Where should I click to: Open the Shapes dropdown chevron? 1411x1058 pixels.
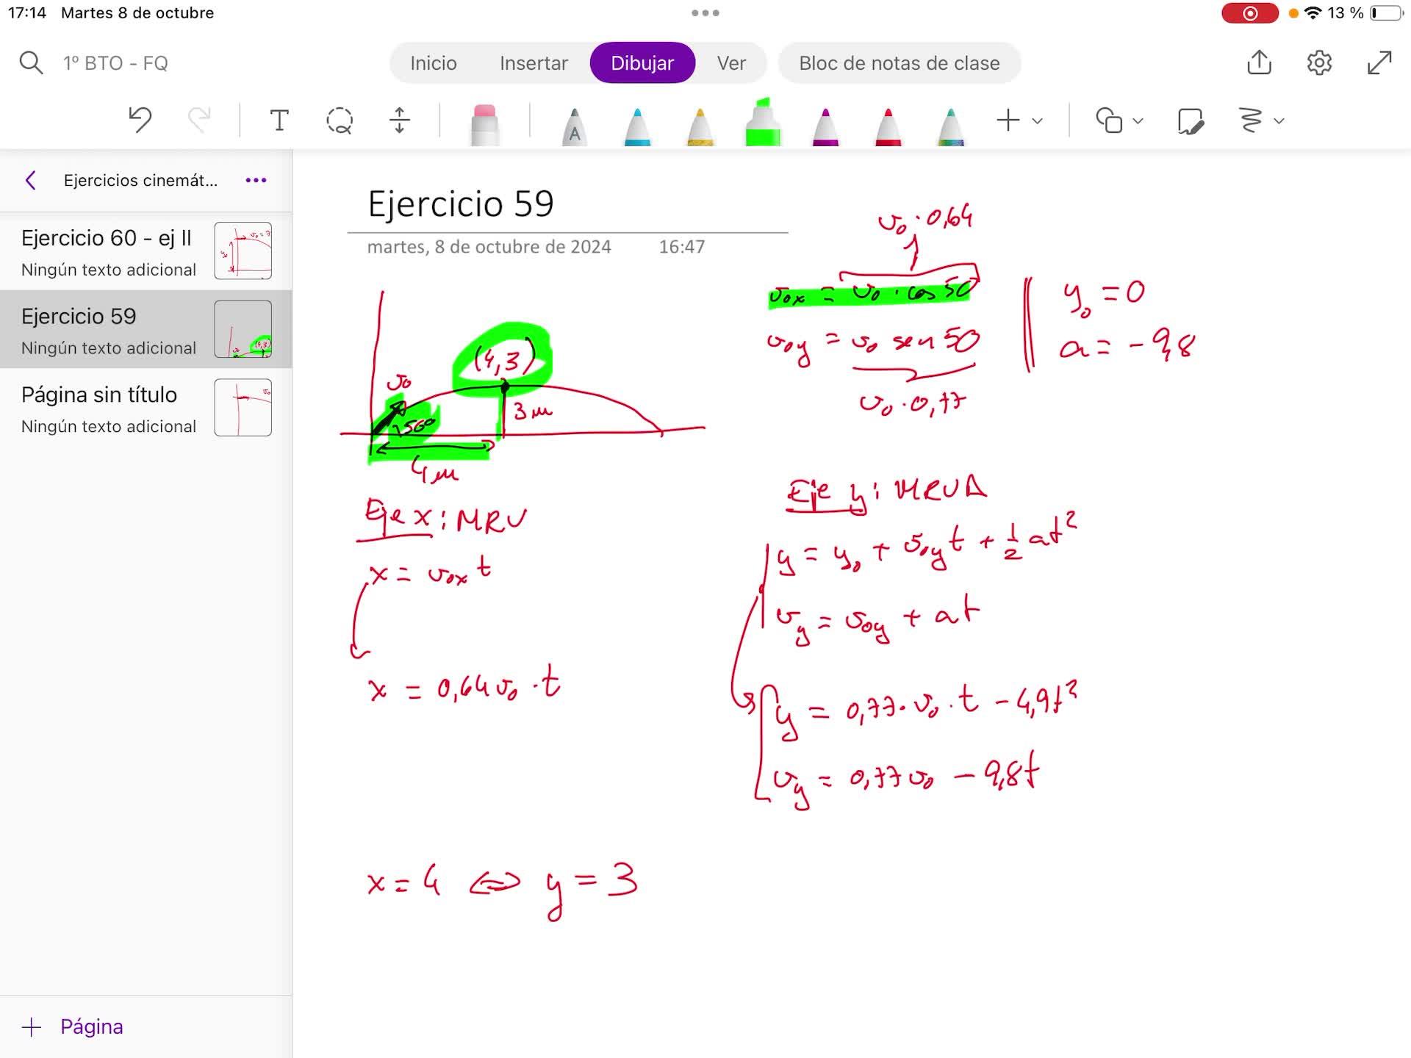tap(1138, 121)
